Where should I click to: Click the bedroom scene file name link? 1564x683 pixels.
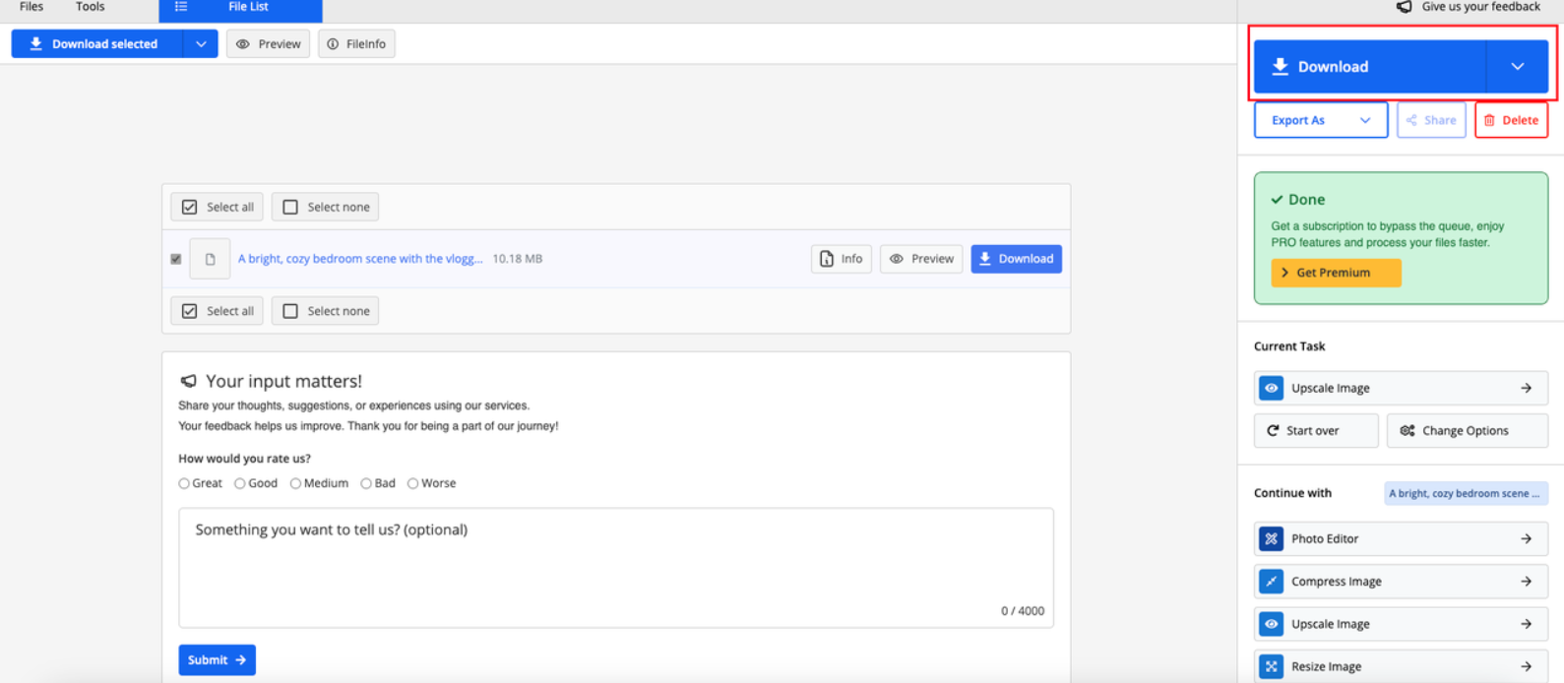pos(360,259)
